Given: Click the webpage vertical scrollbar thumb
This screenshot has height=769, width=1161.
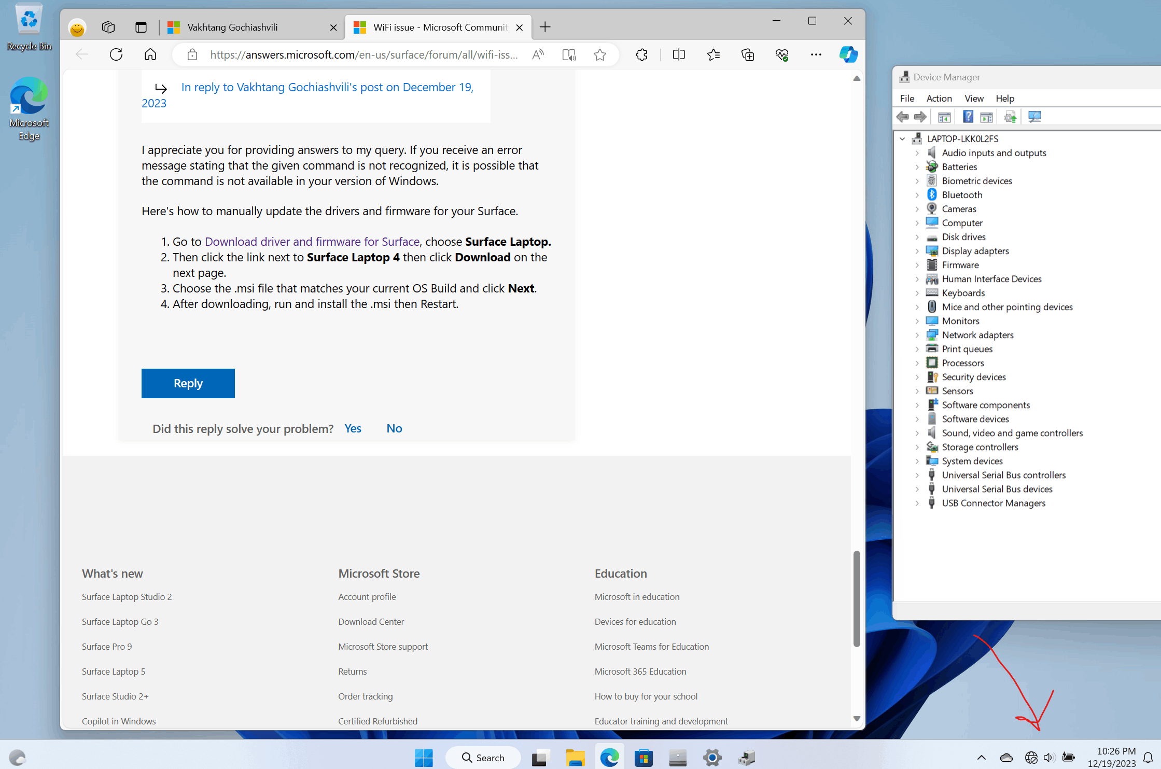Looking at the screenshot, I should coord(857,599).
